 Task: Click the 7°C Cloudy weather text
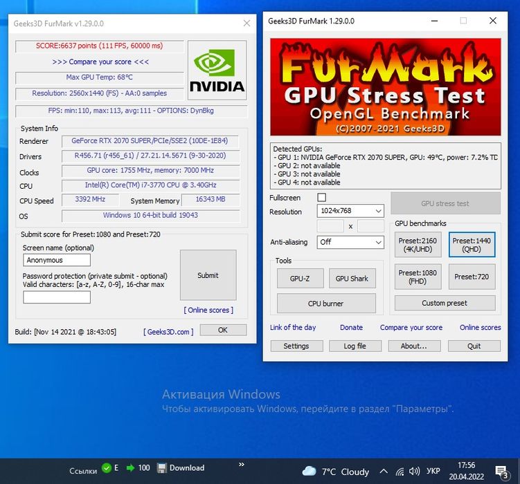tap(346, 472)
